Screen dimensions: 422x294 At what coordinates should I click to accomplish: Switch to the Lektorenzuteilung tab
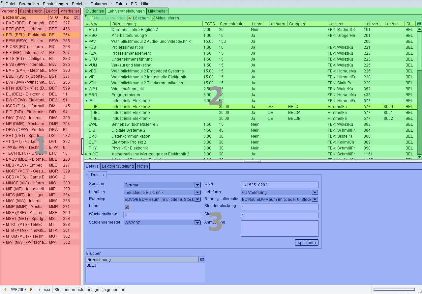pyautogui.click(x=118, y=166)
